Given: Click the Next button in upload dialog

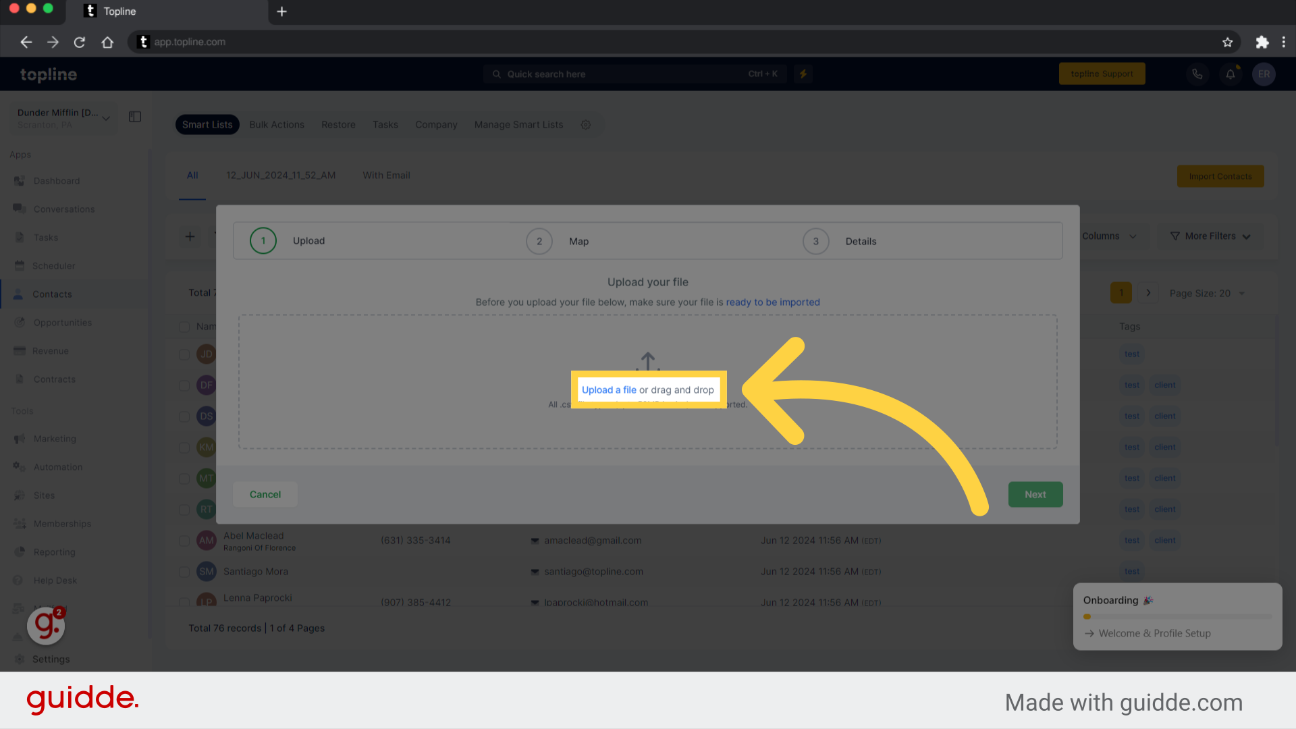Looking at the screenshot, I should (x=1035, y=494).
